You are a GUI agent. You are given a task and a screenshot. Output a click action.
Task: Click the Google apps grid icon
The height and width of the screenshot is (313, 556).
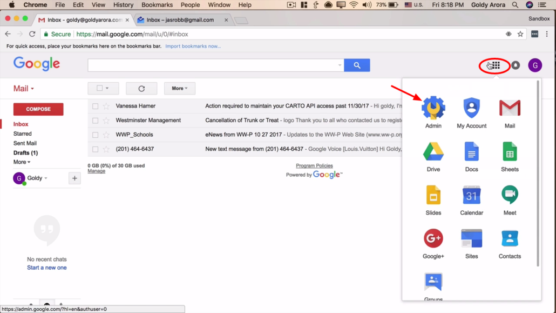tap(496, 65)
